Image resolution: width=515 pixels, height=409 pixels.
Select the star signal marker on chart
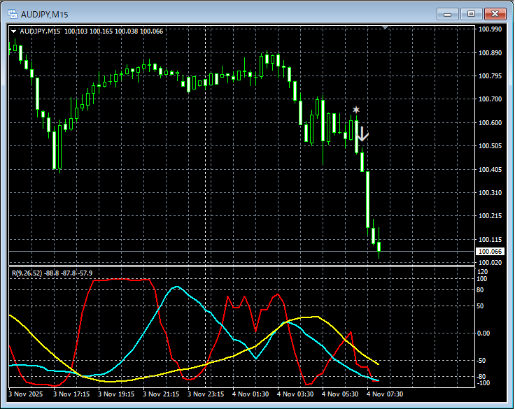[x=356, y=110]
